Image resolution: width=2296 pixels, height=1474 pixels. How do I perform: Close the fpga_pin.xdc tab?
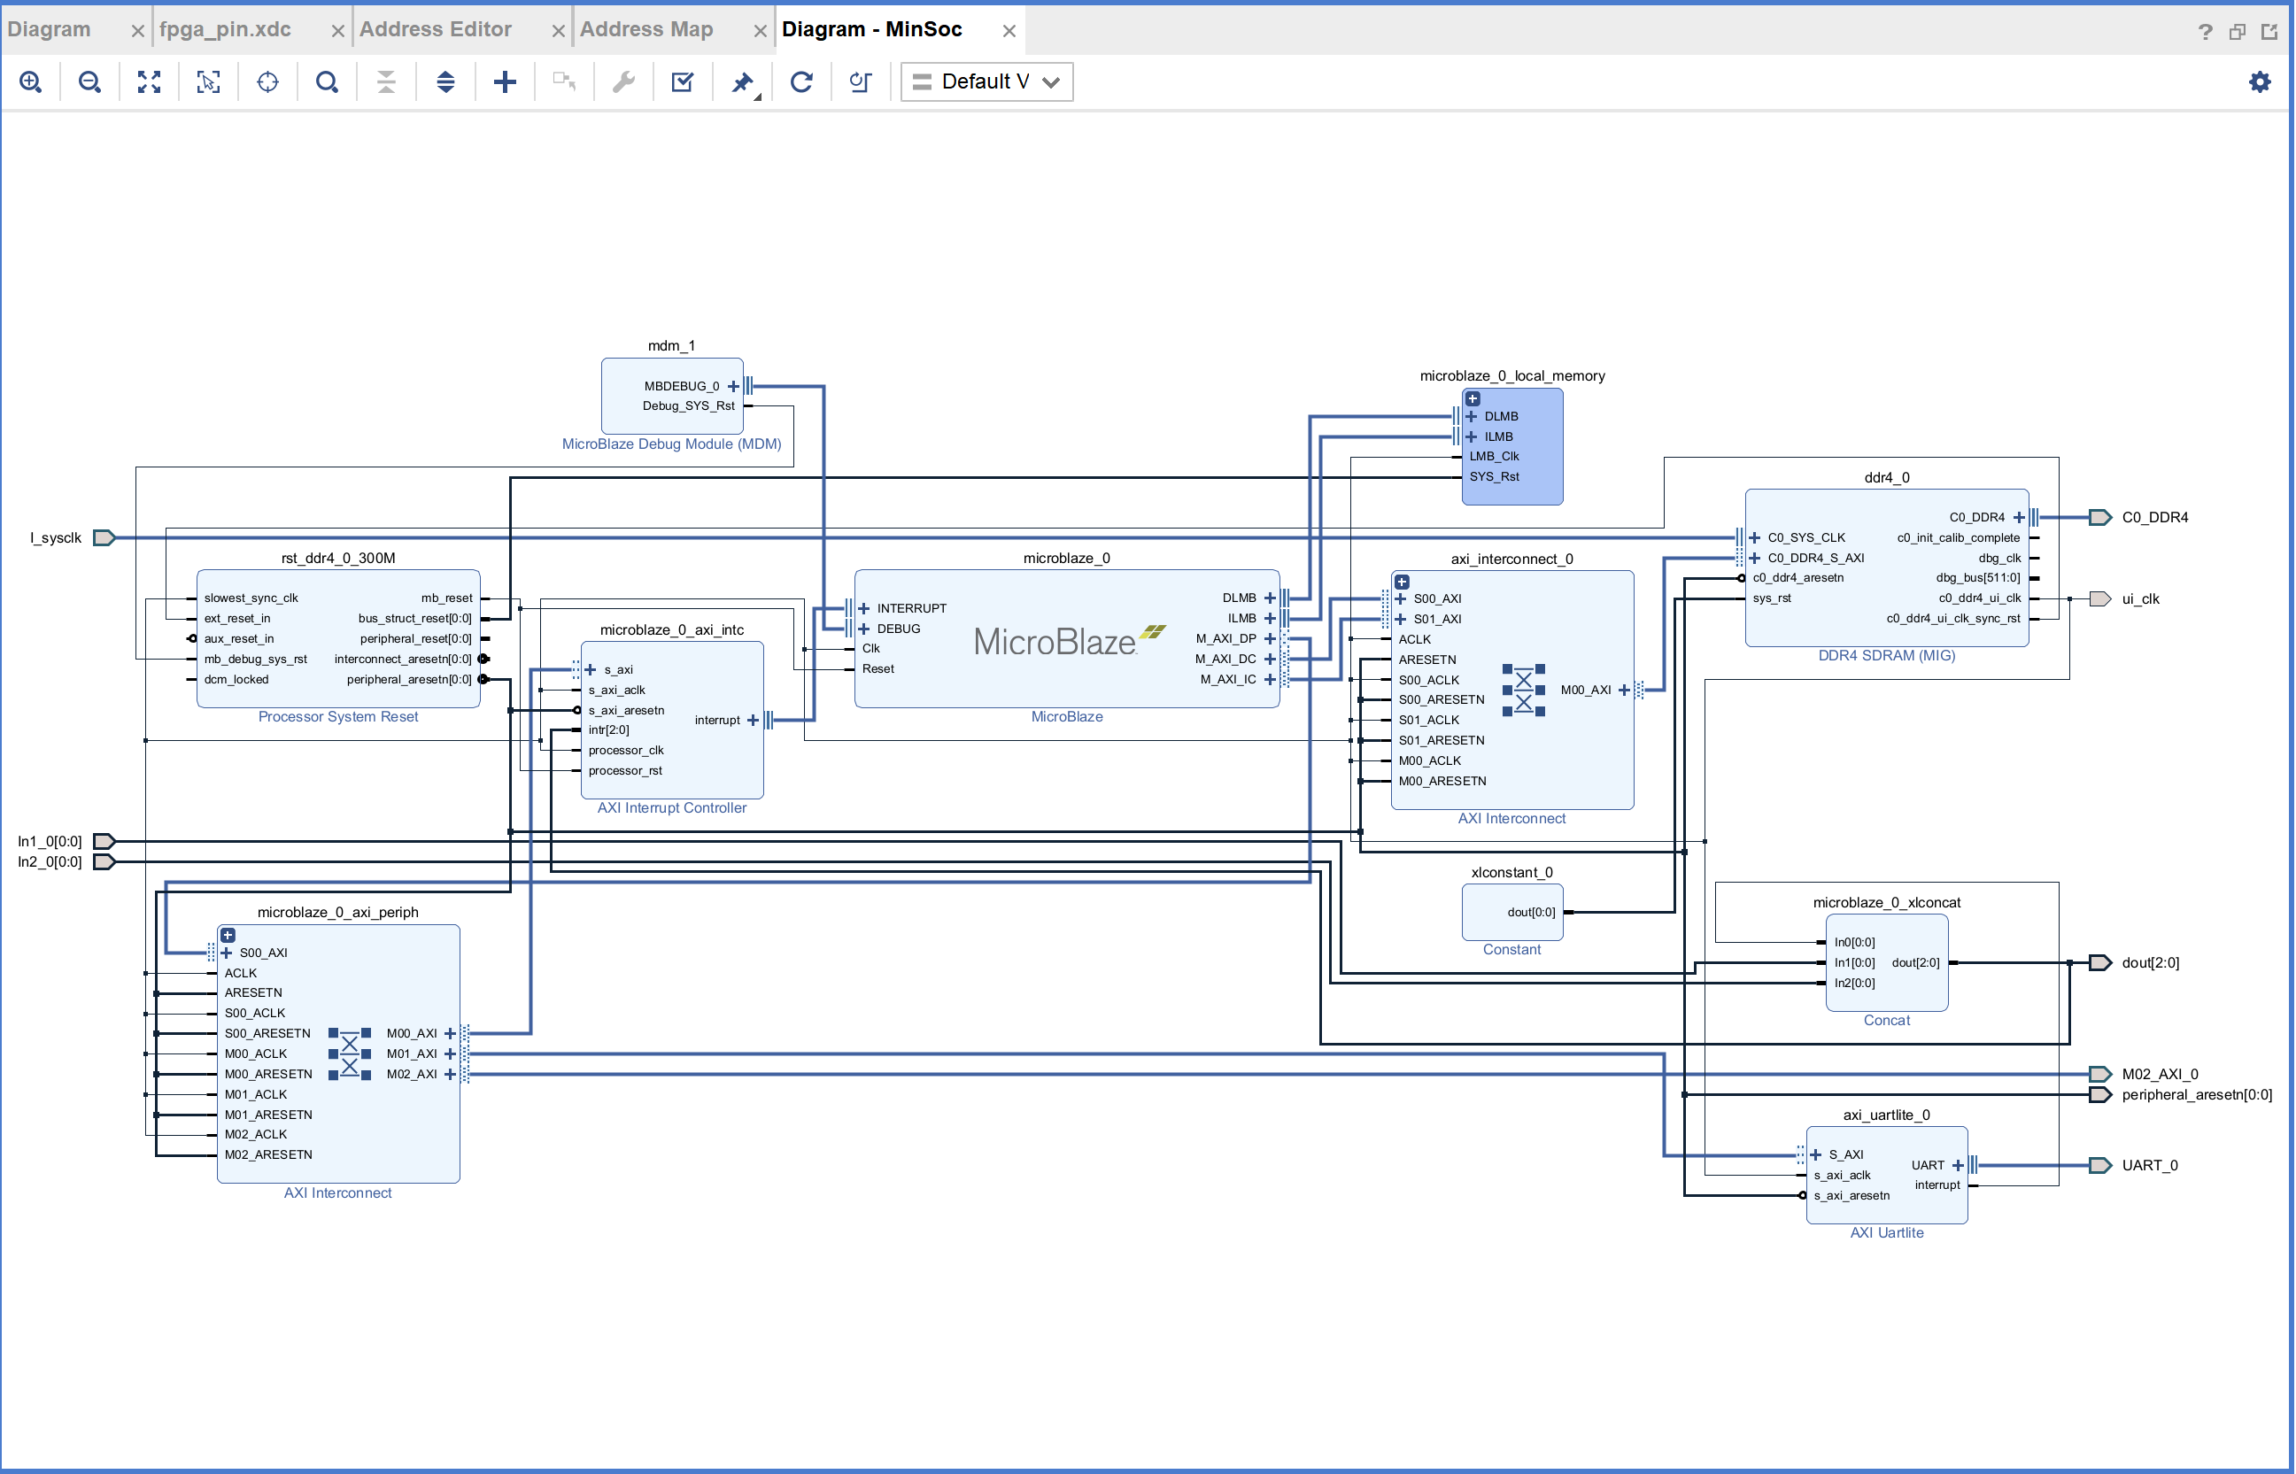(x=338, y=32)
